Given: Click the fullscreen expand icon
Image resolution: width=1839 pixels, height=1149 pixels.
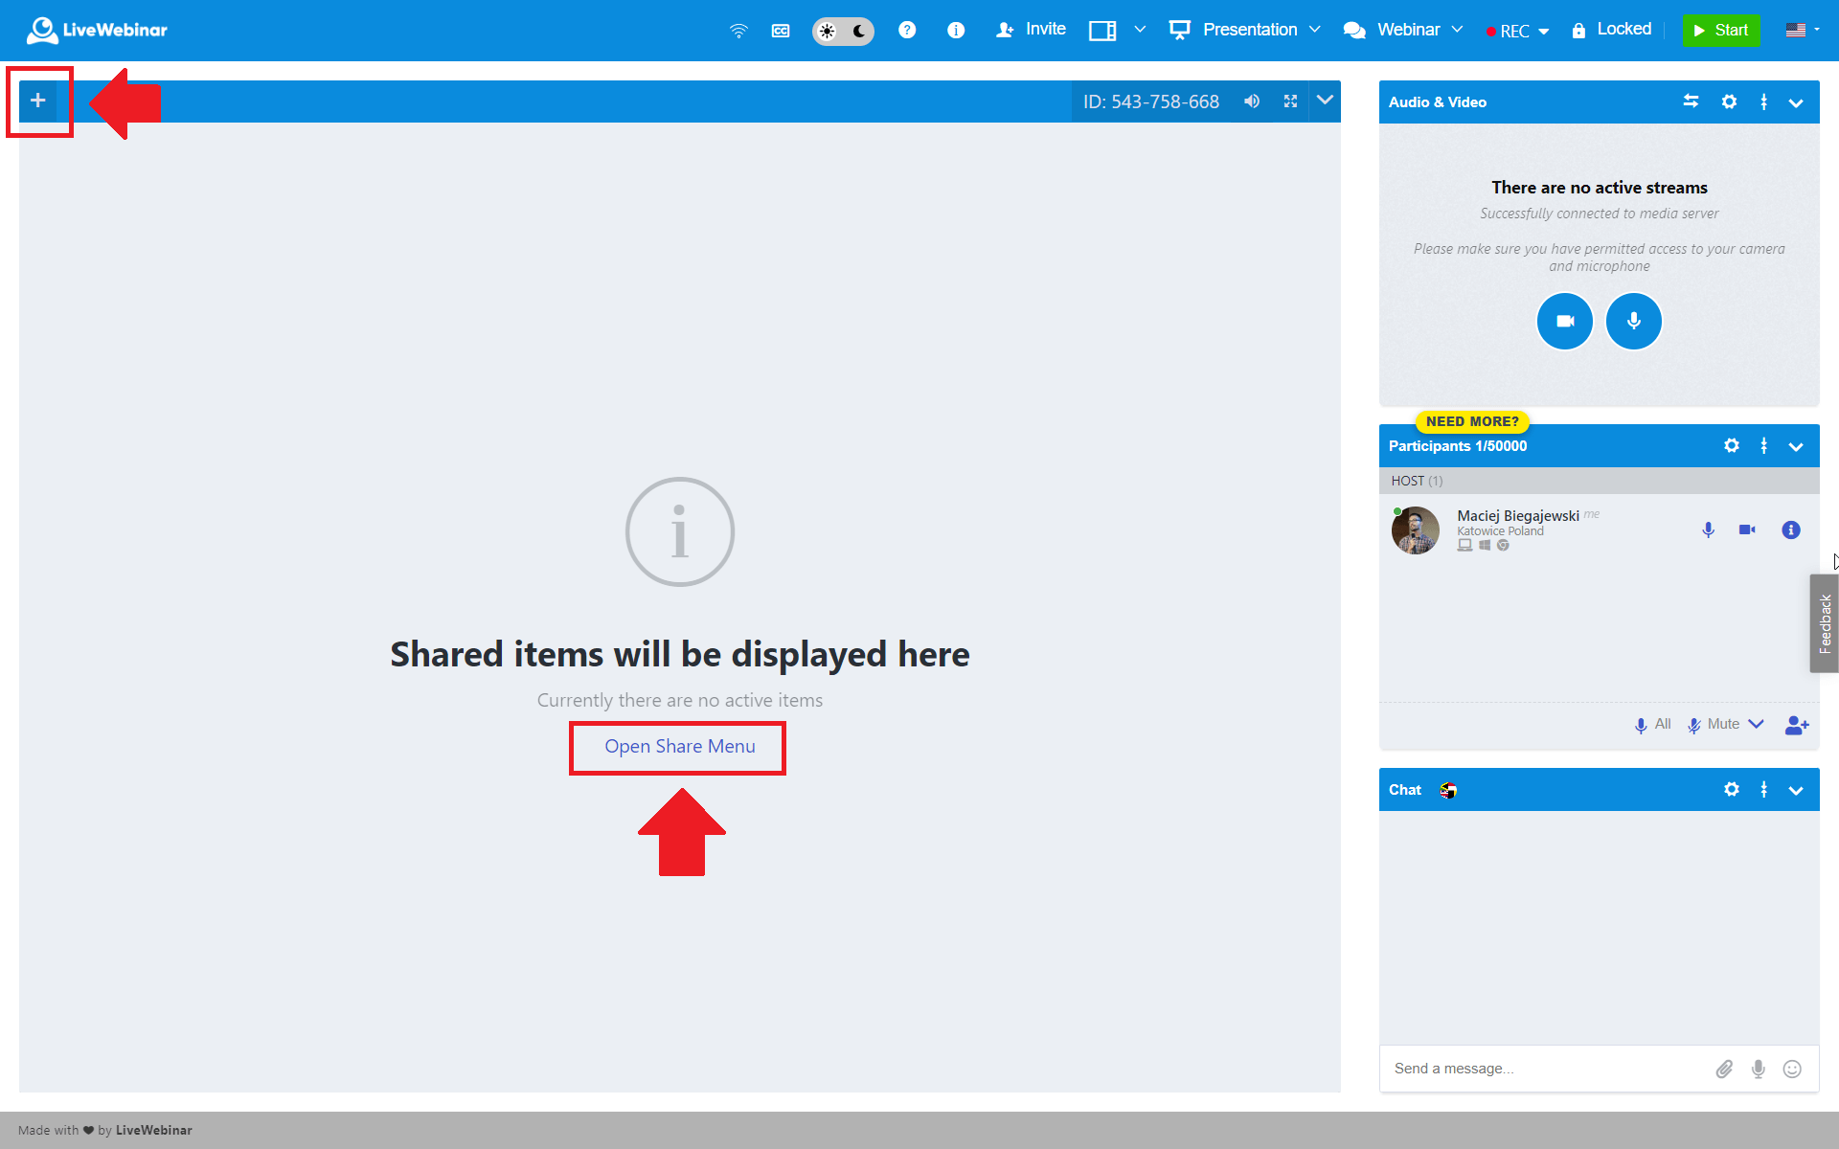Looking at the screenshot, I should 1290,101.
